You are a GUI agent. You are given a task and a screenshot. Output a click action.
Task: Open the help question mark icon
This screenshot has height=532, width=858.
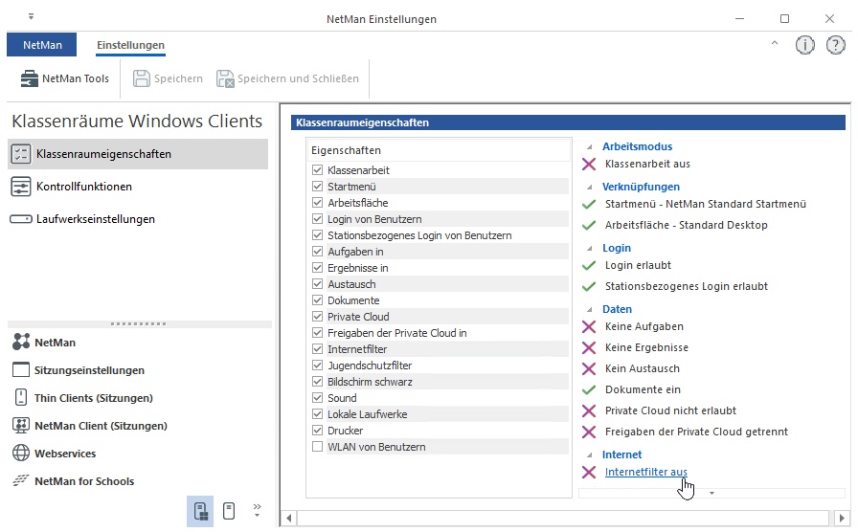click(x=836, y=45)
